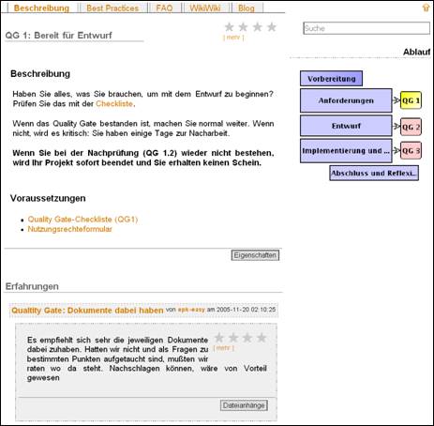The width and height of the screenshot is (434, 426).
Task: Click the Voraussetzungen heading
Action: point(48,198)
